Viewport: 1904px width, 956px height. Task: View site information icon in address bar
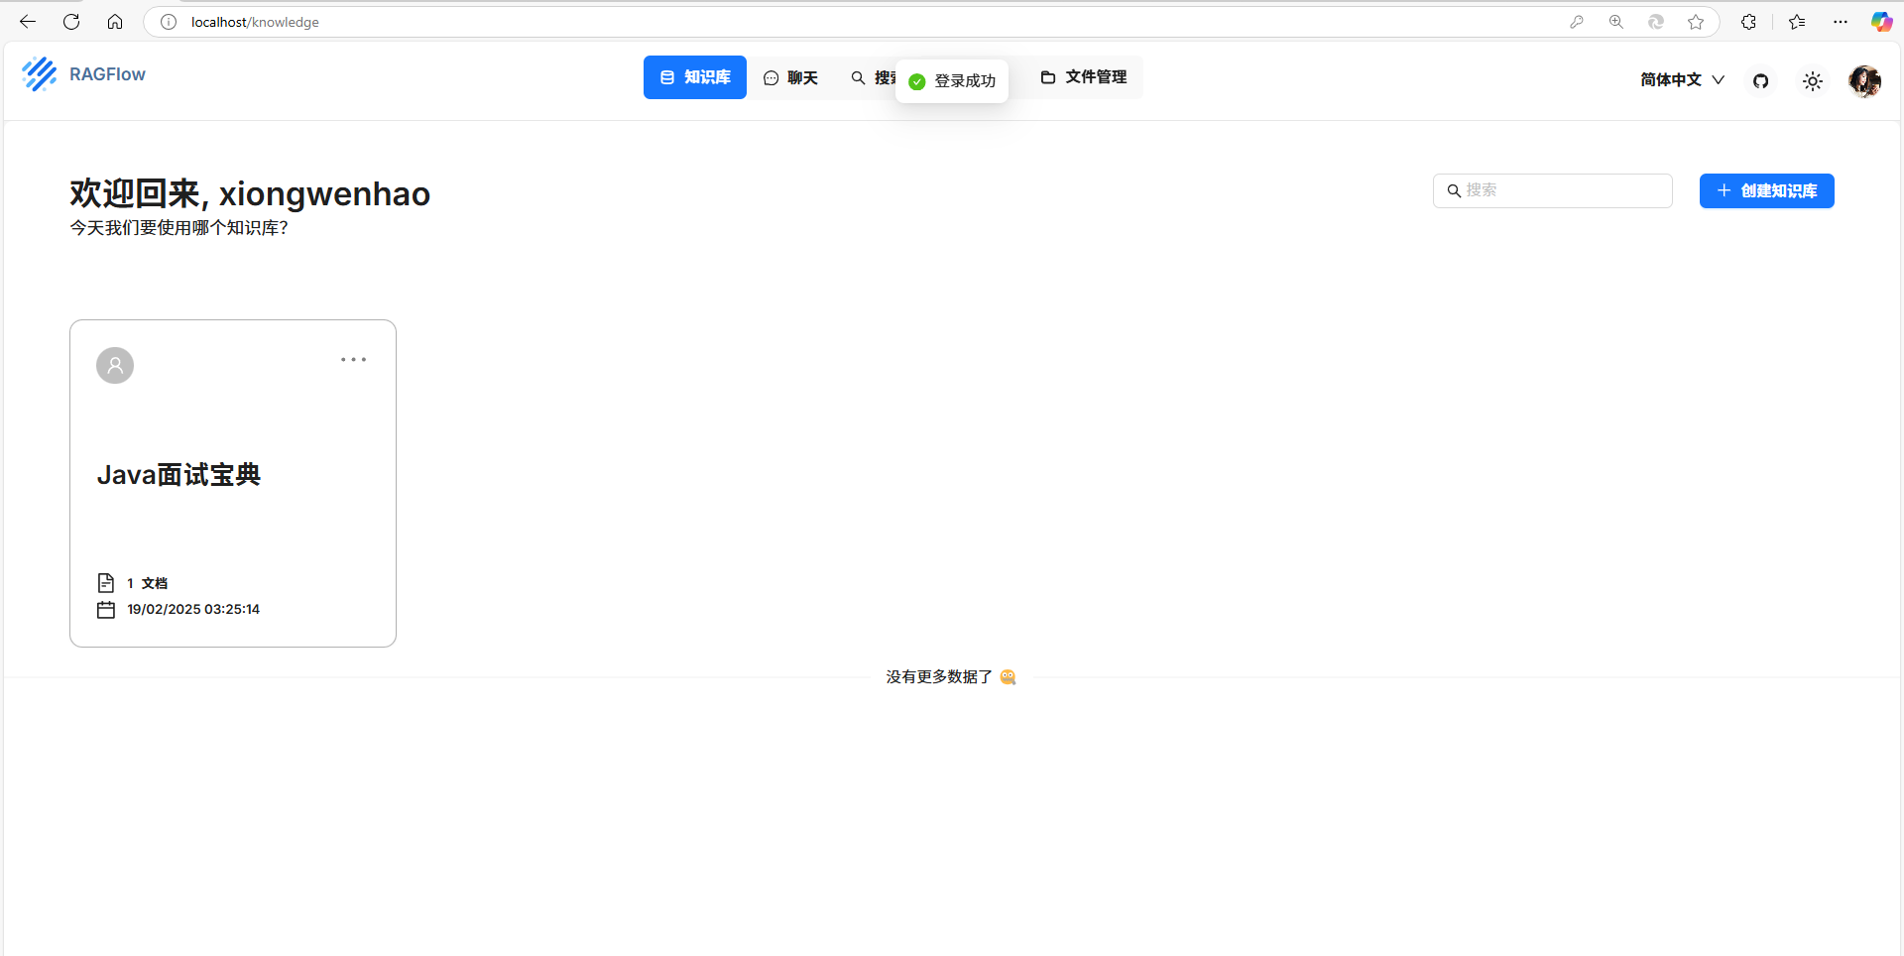(x=169, y=22)
